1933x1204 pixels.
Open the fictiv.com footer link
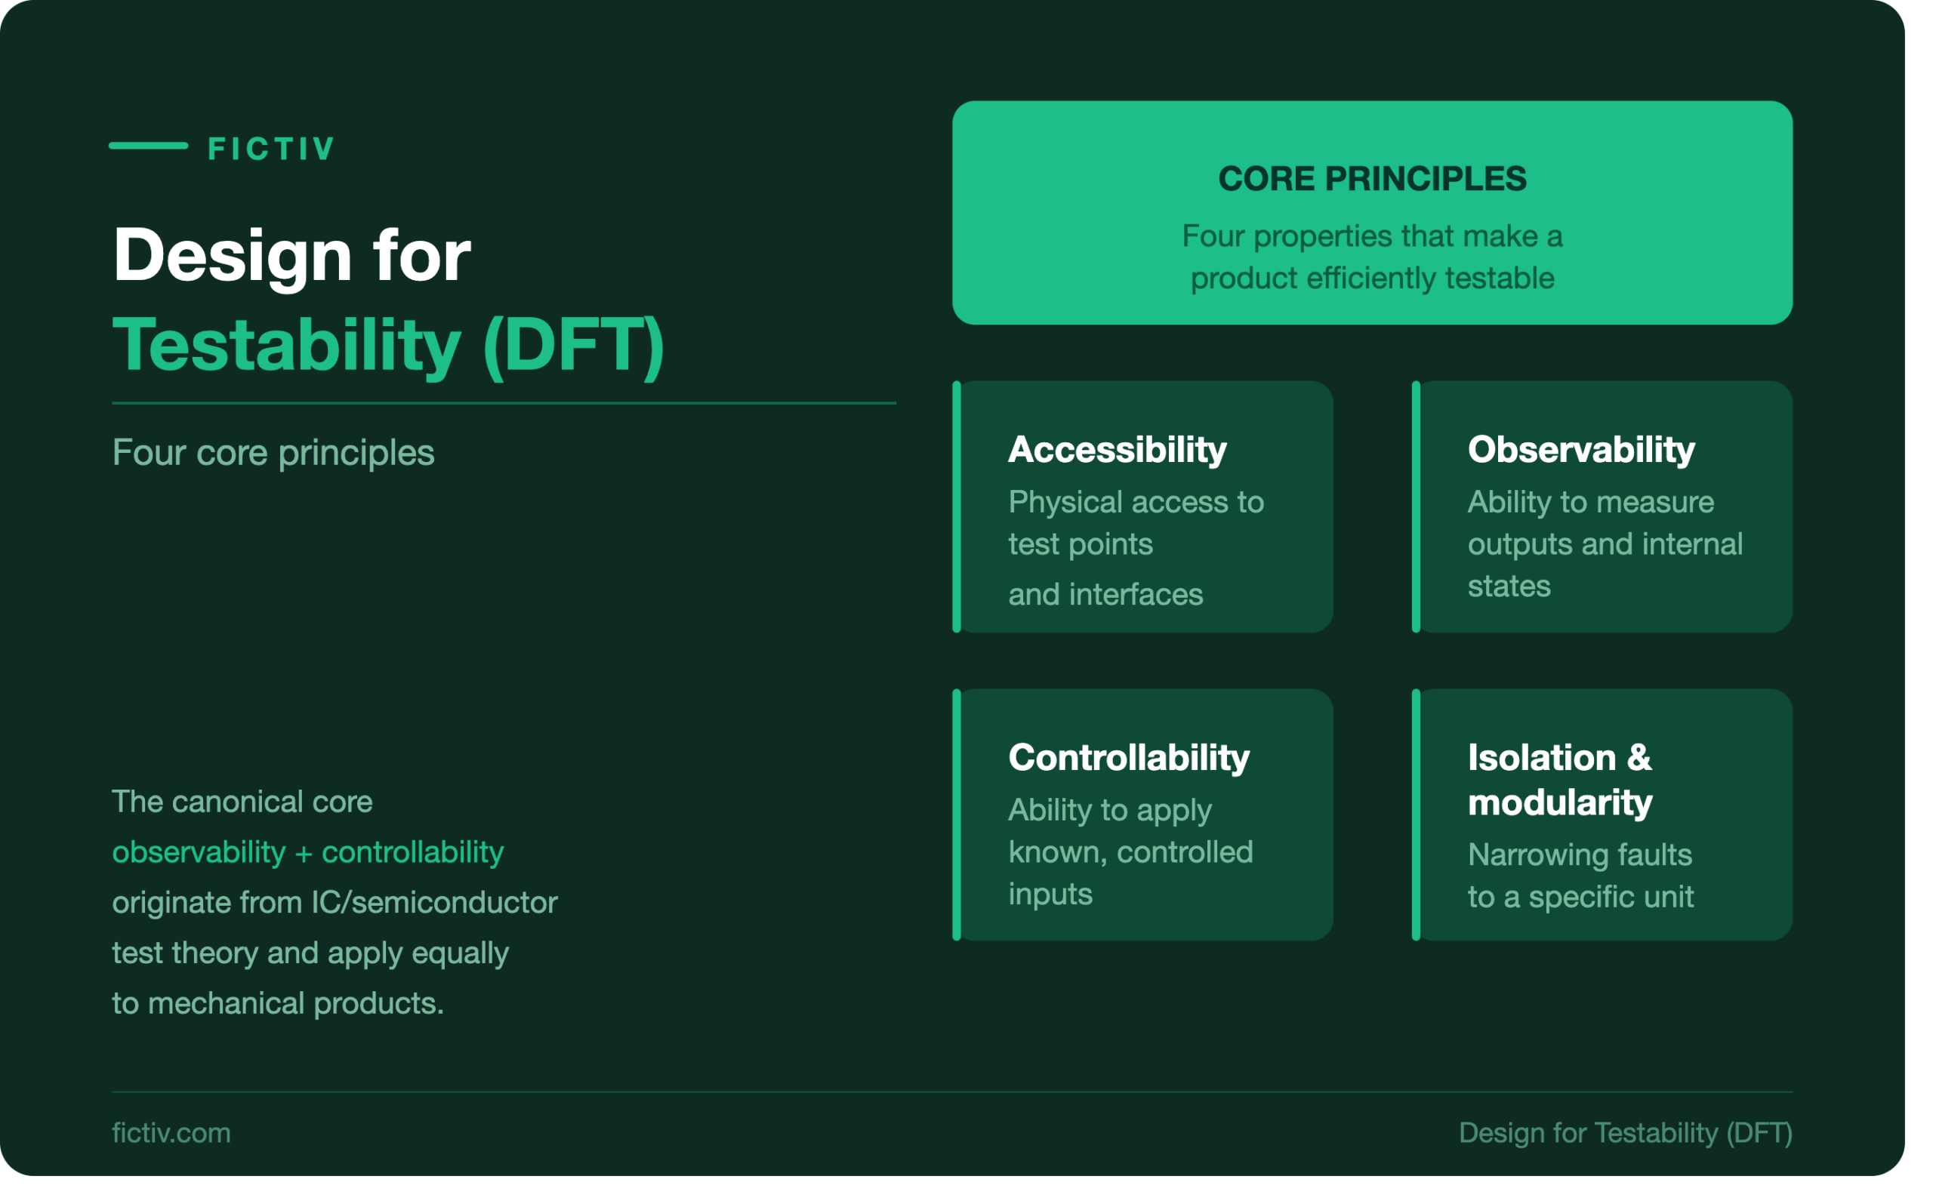[x=171, y=1134]
